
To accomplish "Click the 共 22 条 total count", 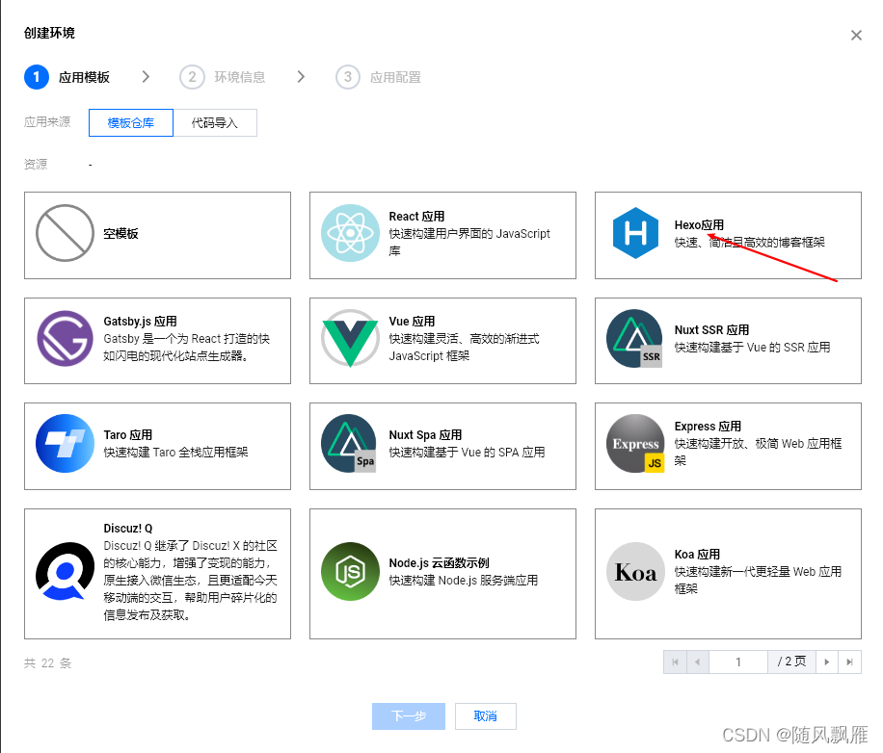I will (48, 663).
